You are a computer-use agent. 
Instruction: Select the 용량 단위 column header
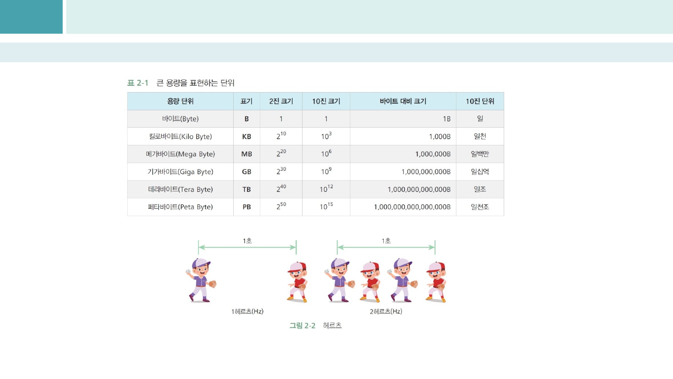(x=180, y=101)
